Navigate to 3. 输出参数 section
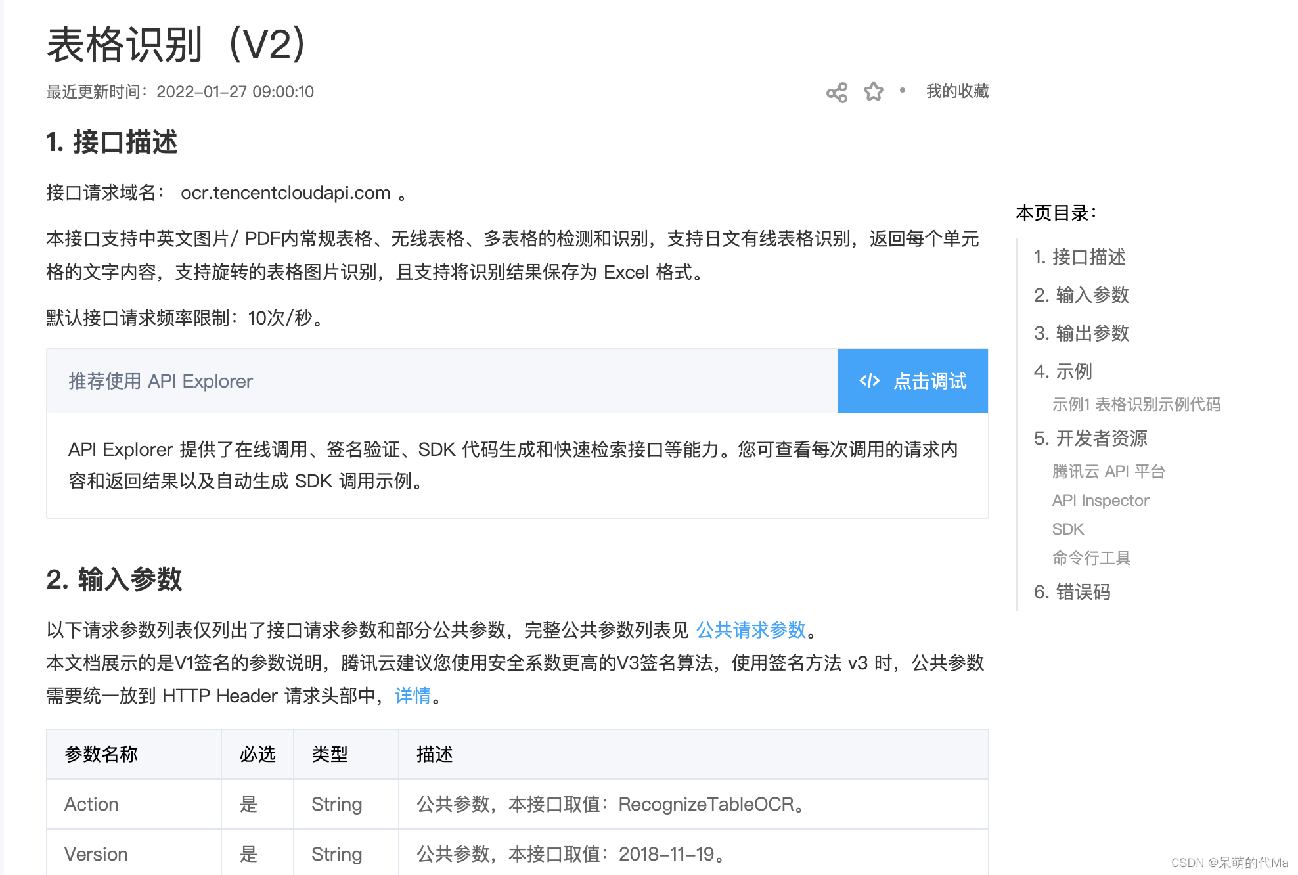This screenshot has width=1298, height=875. click(1081, 333)
